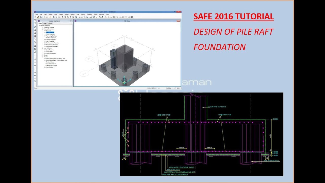Switch to the Detailing tab in Model Explorer
Image resolution: width=325 pixels, height=183 pixels.
click(x=50, y=24)
